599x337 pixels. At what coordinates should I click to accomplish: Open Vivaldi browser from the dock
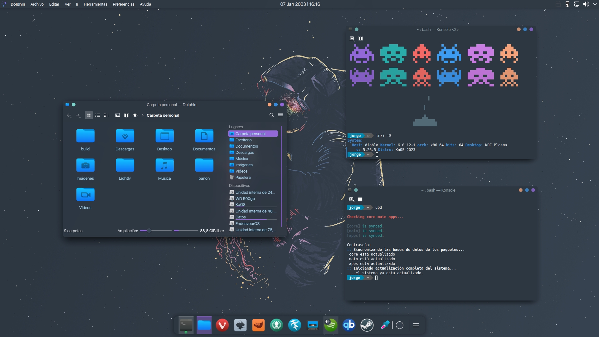[222, 325]
